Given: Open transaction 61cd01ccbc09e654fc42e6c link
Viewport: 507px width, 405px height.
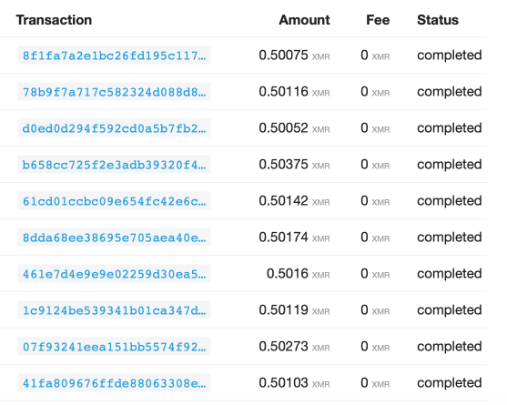Looking at the screenshot, I should (114, 201).
